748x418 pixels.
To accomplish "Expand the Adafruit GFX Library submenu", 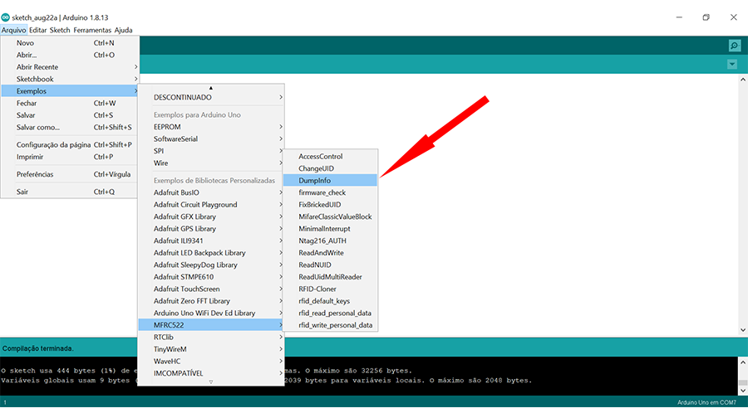I will [185, 216].
